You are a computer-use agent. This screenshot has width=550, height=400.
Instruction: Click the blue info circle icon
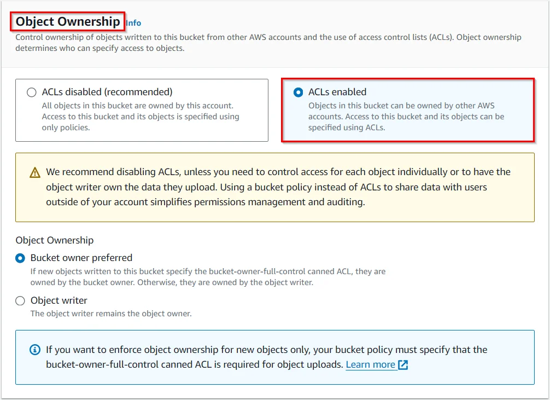(x=35, y=350)
